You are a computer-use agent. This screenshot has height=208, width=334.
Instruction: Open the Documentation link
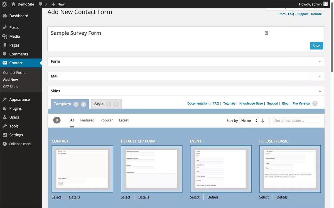198,103
